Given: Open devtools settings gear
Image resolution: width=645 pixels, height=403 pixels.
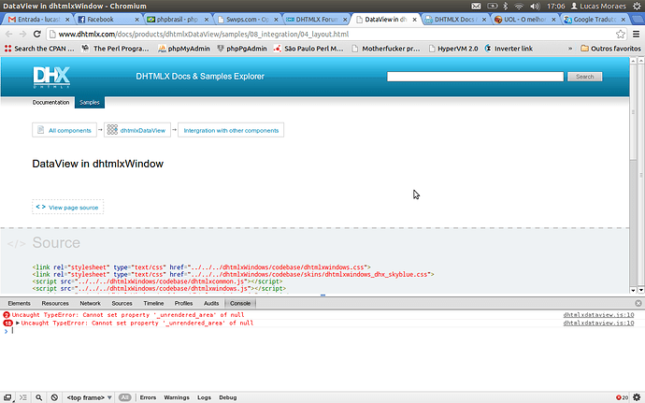Looking at the screenshot, I should click(637, 397).
